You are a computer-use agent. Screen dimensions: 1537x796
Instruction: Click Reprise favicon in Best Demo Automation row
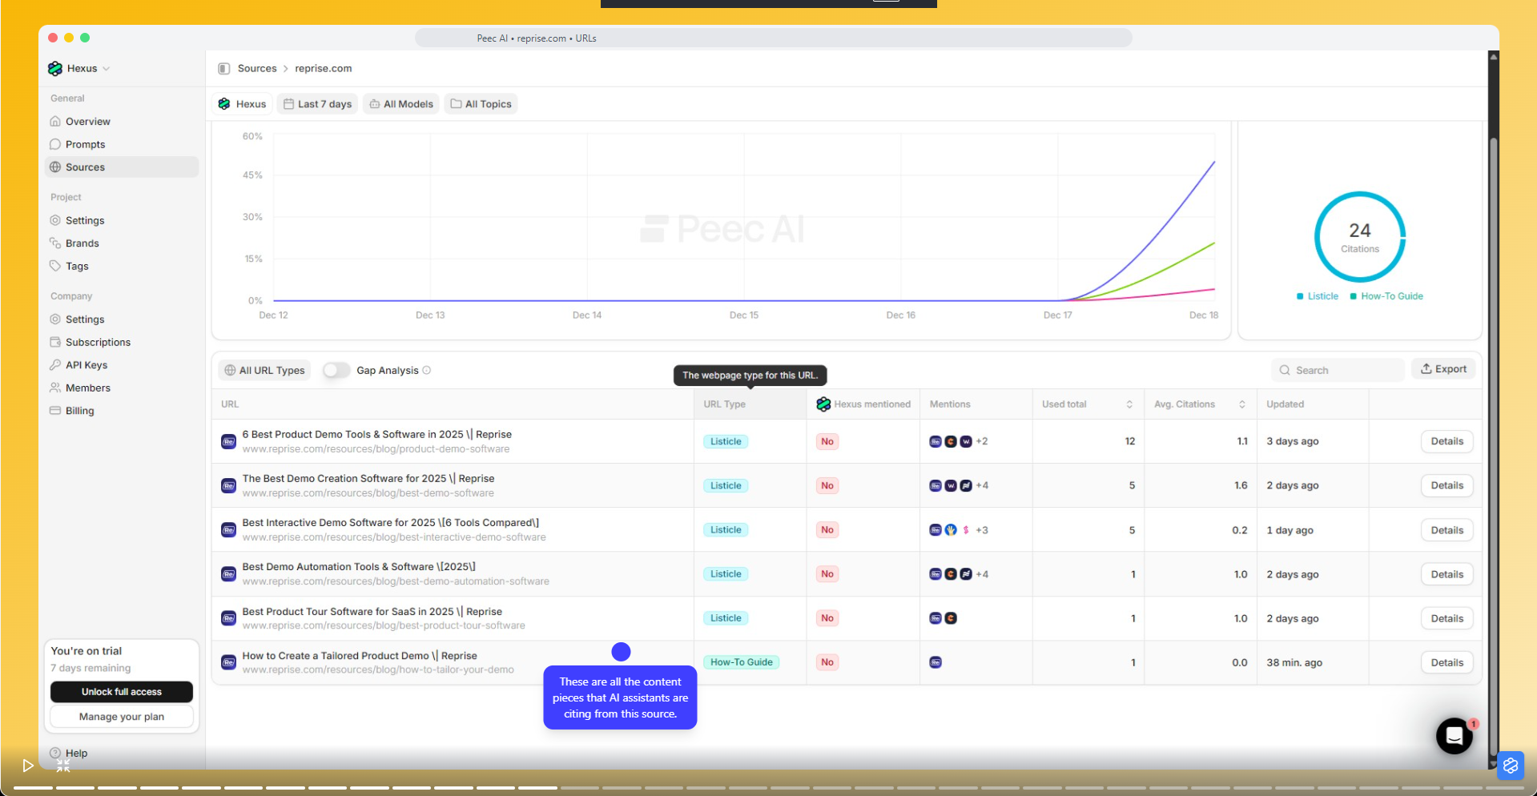(228, 574)
